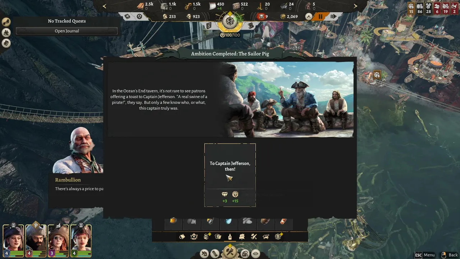Open the quest Journal
The image size is (460, 259).
point(67,31)
